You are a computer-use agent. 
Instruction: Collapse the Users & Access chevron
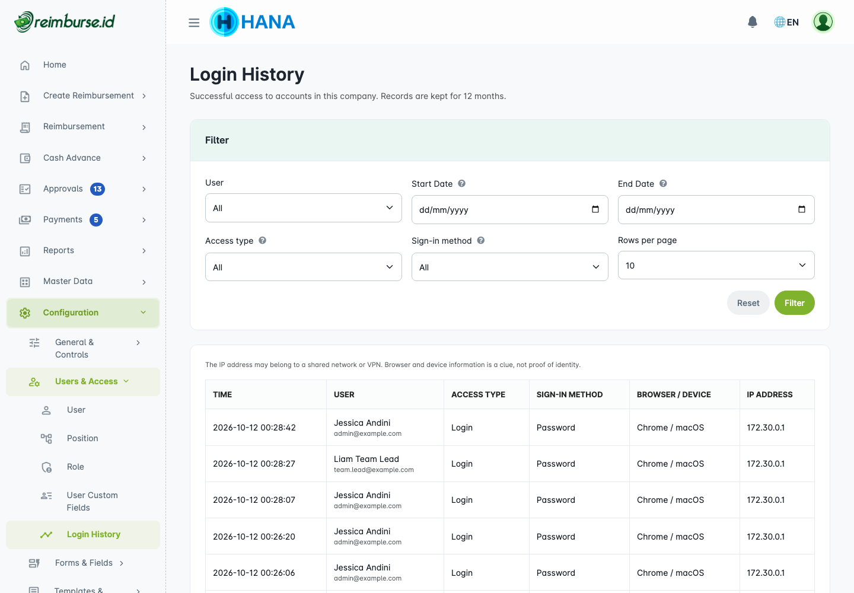(x=126, y=381)
